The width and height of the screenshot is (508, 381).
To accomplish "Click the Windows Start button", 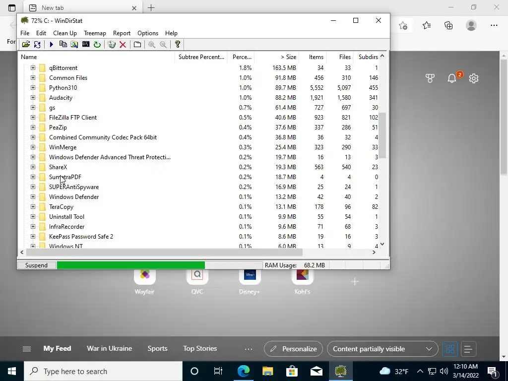I will [12, 371].
